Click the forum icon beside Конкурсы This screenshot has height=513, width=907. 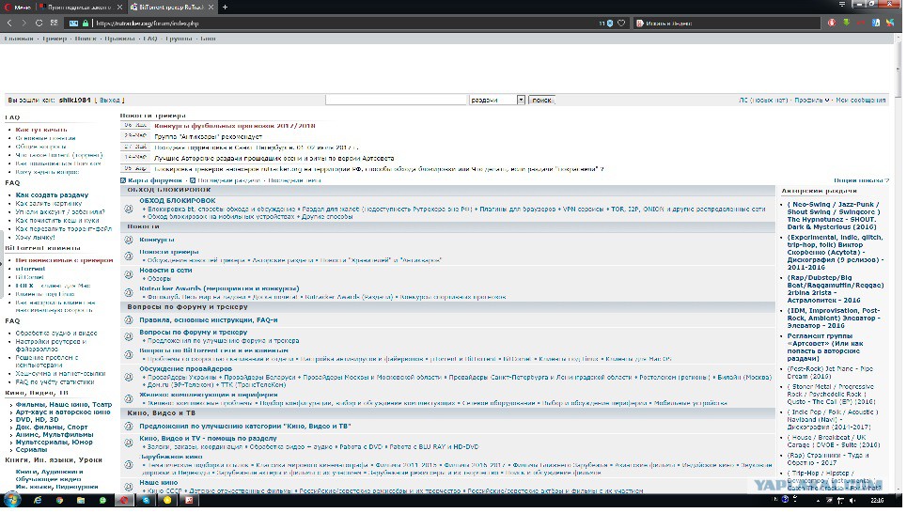(x=129, y=240)
